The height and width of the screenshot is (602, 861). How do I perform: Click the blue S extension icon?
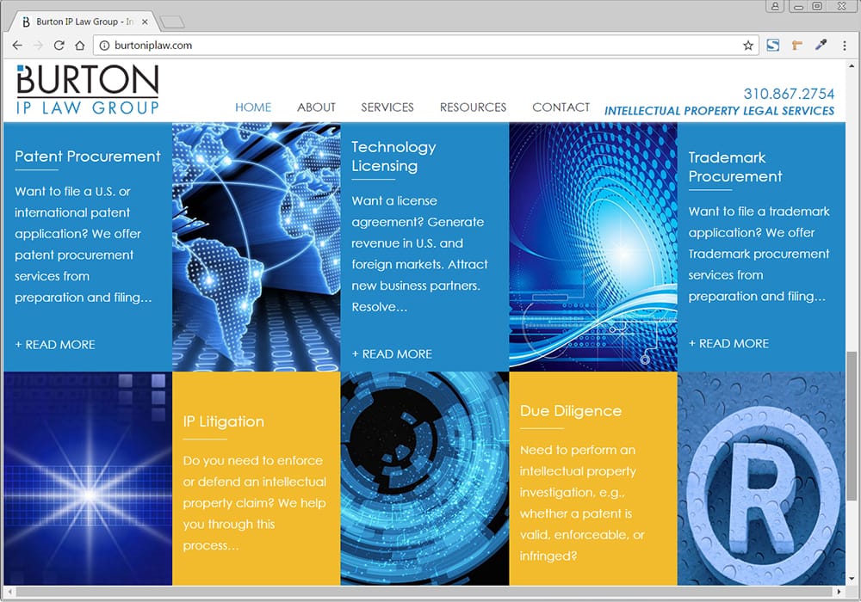[x=772, y=45]
